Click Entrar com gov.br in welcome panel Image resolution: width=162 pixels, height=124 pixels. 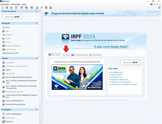pos(131,62)
